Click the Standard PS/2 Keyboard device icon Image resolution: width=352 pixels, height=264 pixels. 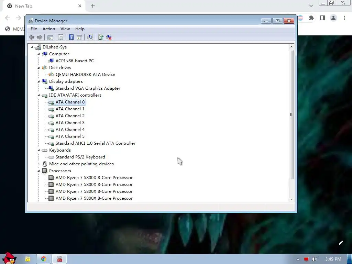pos(51,157)
